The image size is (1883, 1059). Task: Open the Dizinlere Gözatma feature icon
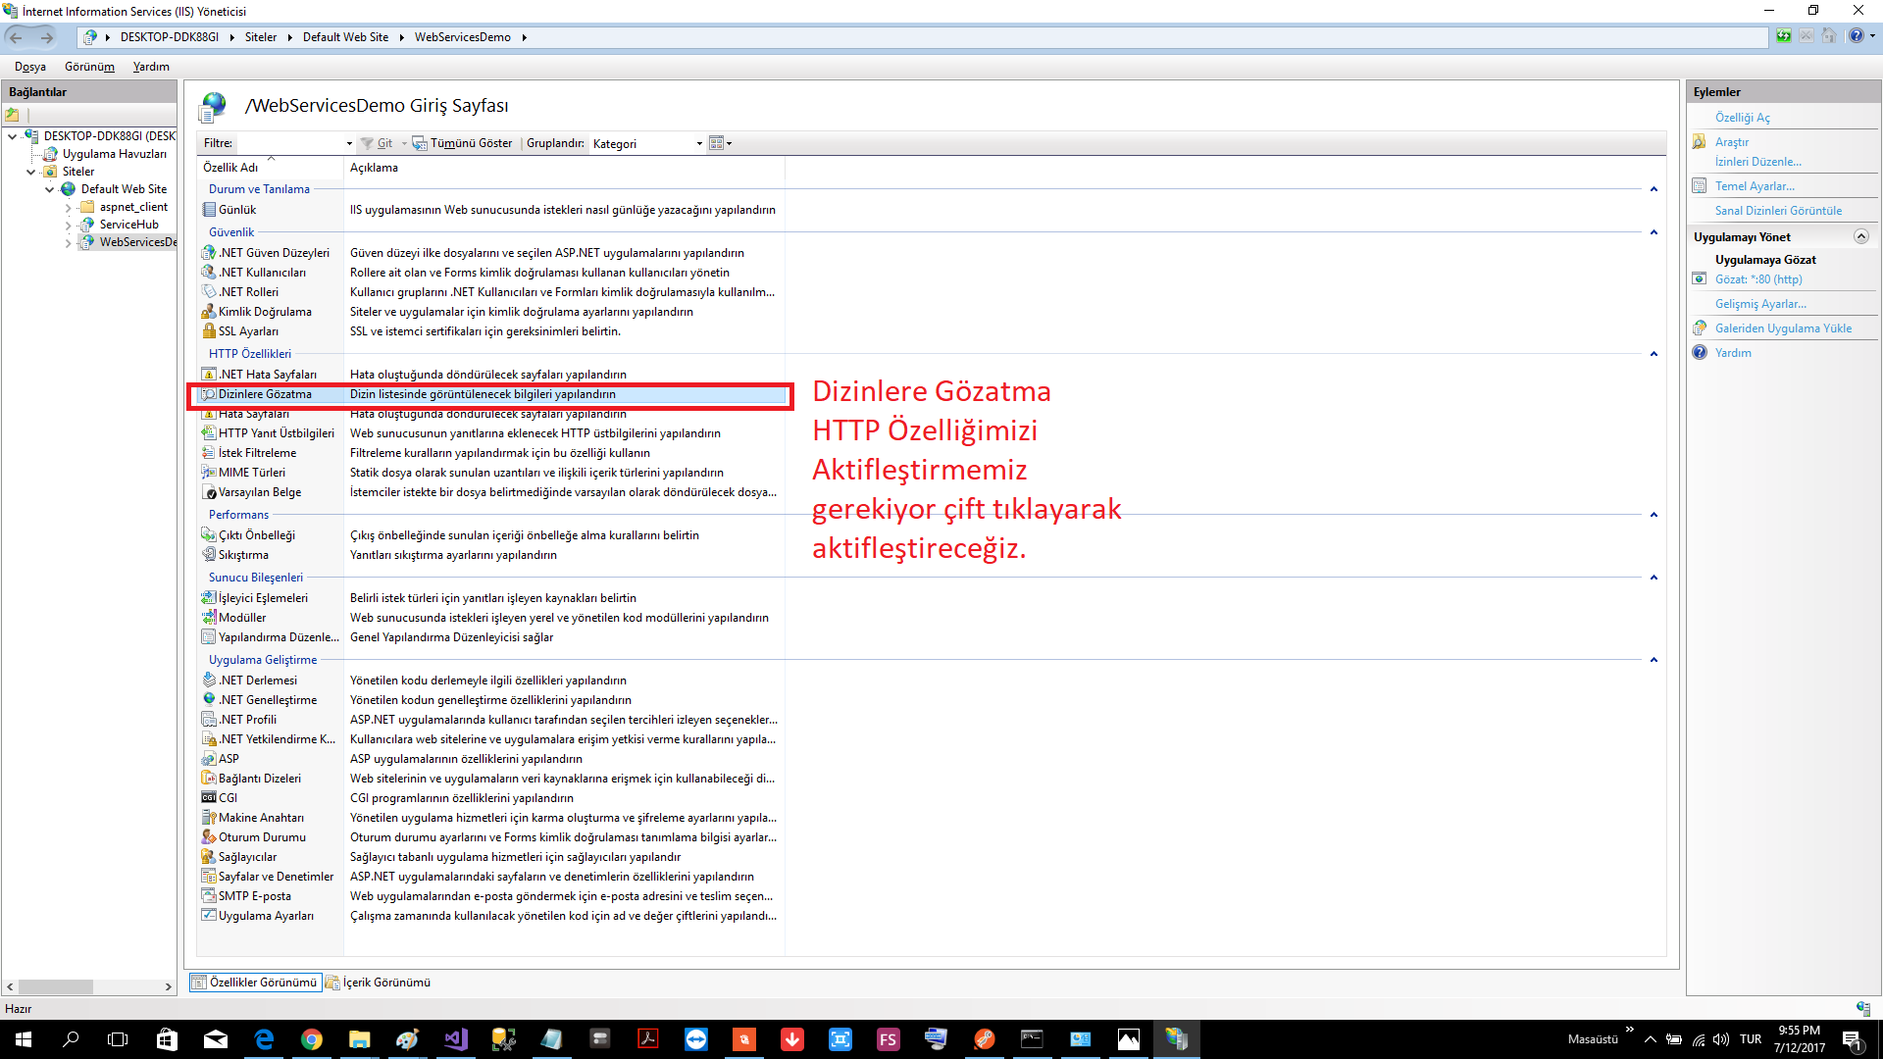(x=209, y=394)
